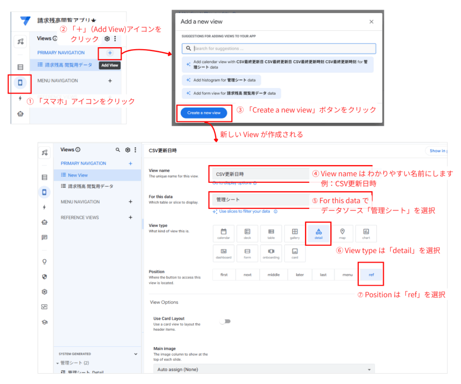Viewport: 461px width, 384px height.
Task: Select the onboarding View type option
Action: 271,253
